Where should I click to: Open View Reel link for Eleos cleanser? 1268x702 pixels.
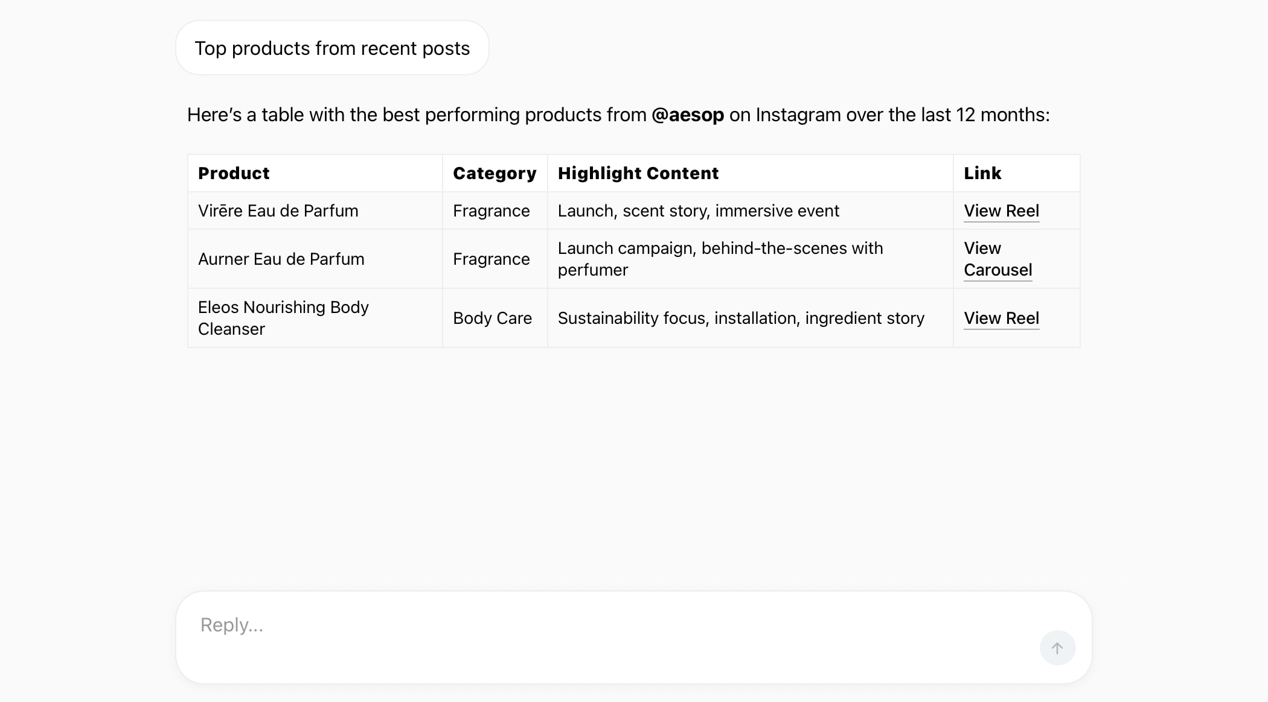(1001, 318)
